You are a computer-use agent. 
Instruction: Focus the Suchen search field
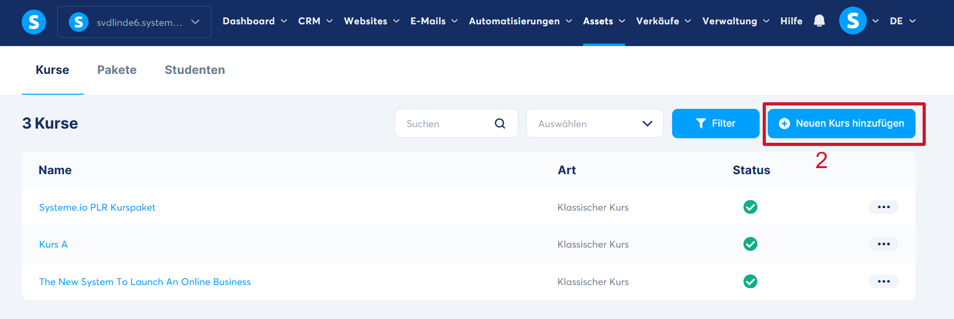[456, 124]
